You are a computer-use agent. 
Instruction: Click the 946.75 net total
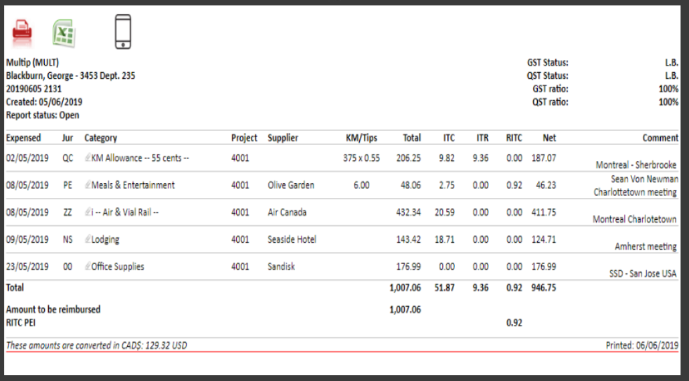point(544,288)
